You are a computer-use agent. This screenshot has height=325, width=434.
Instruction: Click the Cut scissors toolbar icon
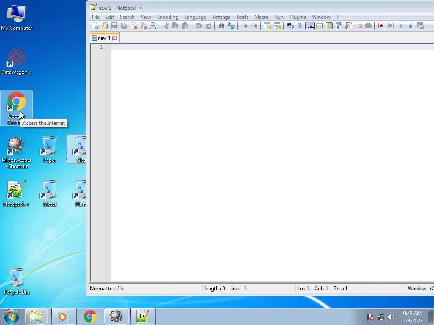coord(166,26)
